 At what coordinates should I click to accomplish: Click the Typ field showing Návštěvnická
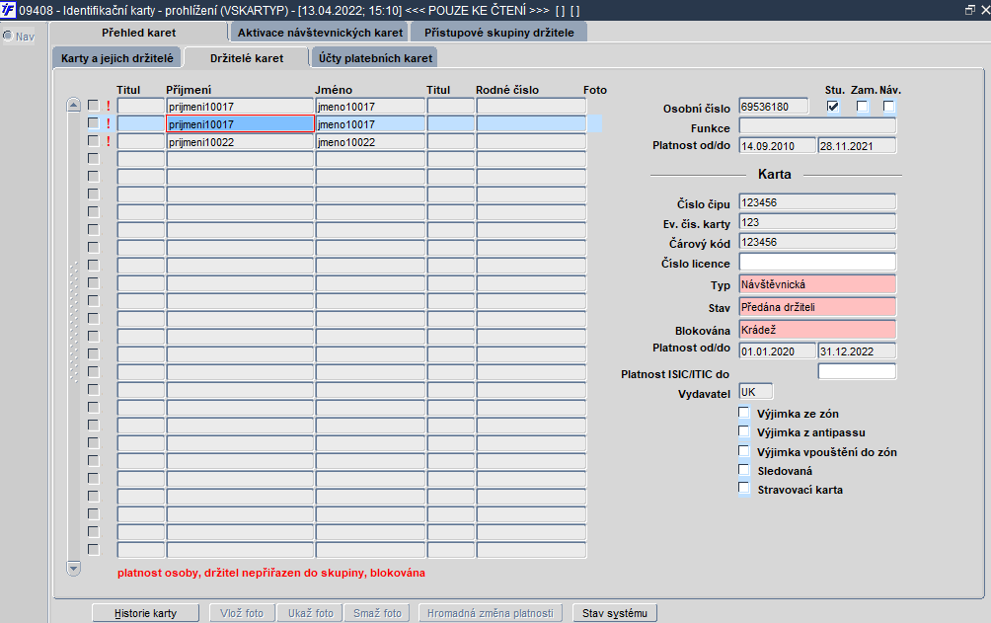817,284
